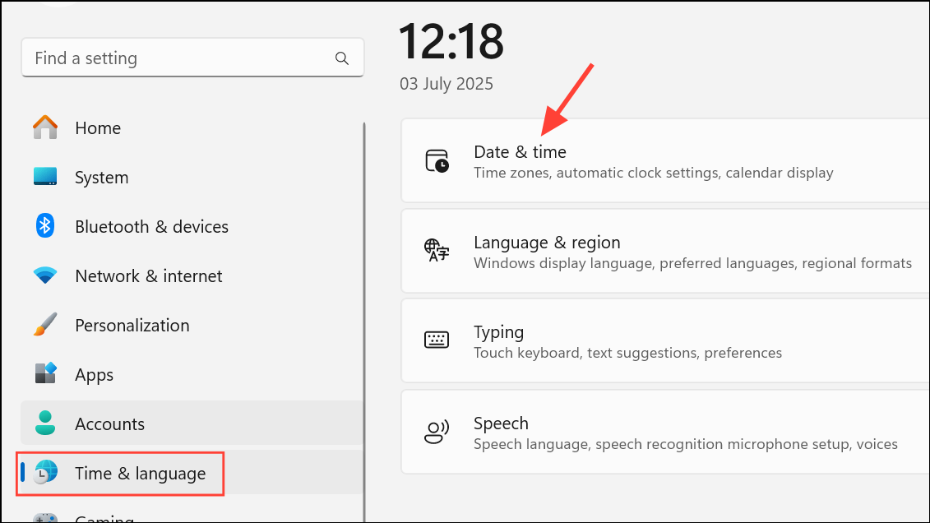Viewport: 930px width, 523px height.
Task: Open the Apps settings category
Action: [192, 374]
